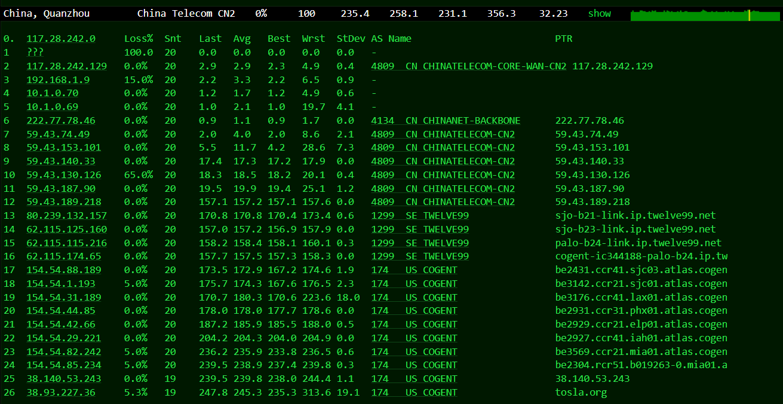Open hop IP 154.54.82.242 link
The height and width of the screenshot is (404, 783).
(x=64, y=351)
